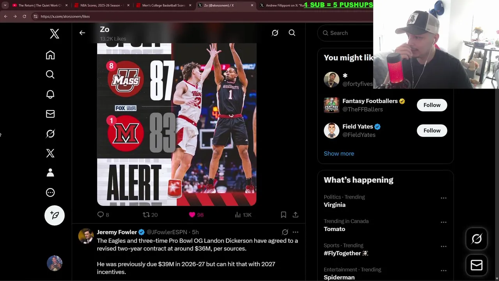Viewport: 499px width, 281px height.
Task: Open Notifications bell in sidebar
Action: (50, 94)
